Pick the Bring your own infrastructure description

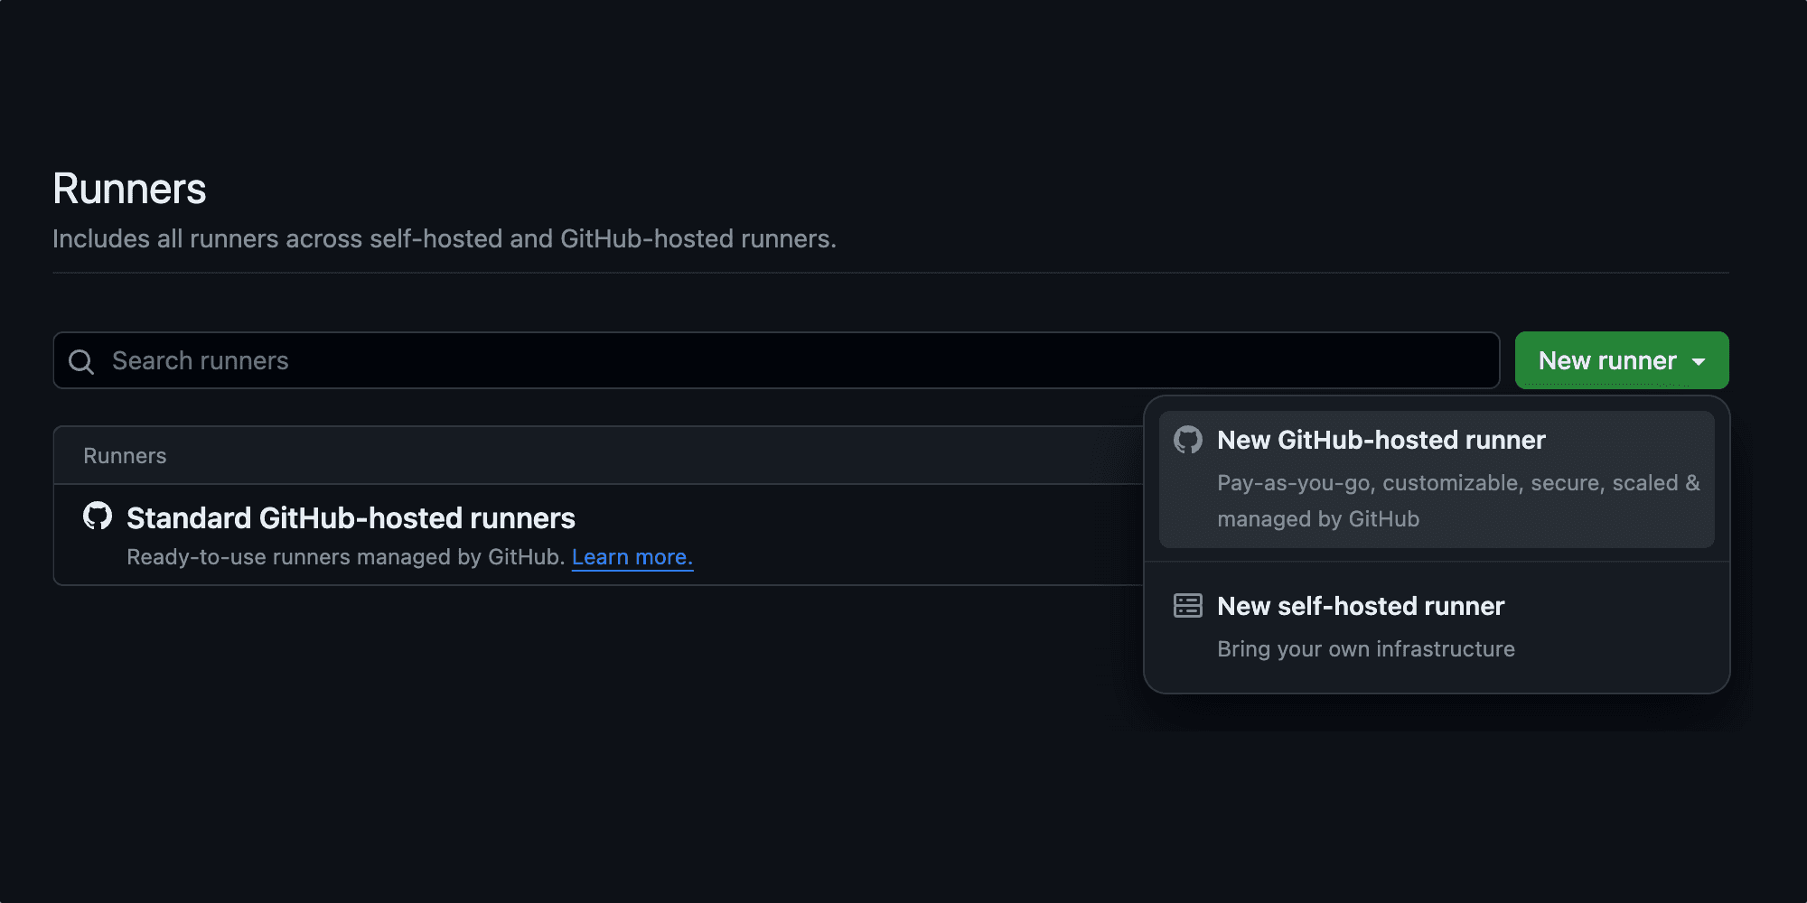[x=1365, y=649]
